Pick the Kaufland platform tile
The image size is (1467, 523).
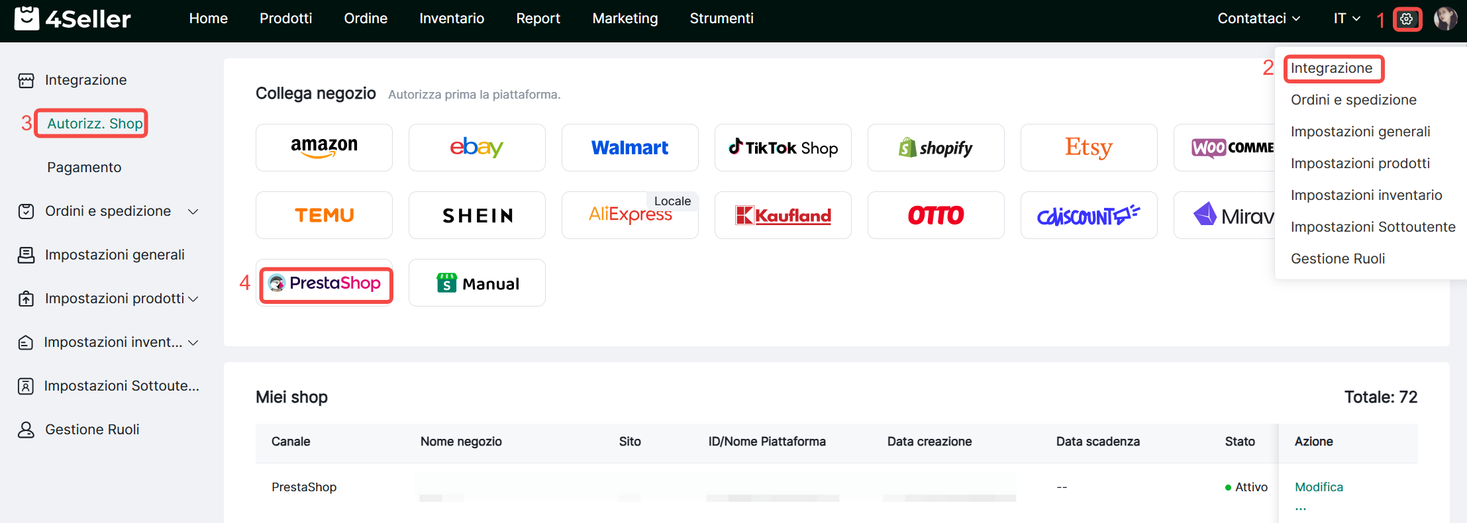pyautogui.click(x=783, y=215)
